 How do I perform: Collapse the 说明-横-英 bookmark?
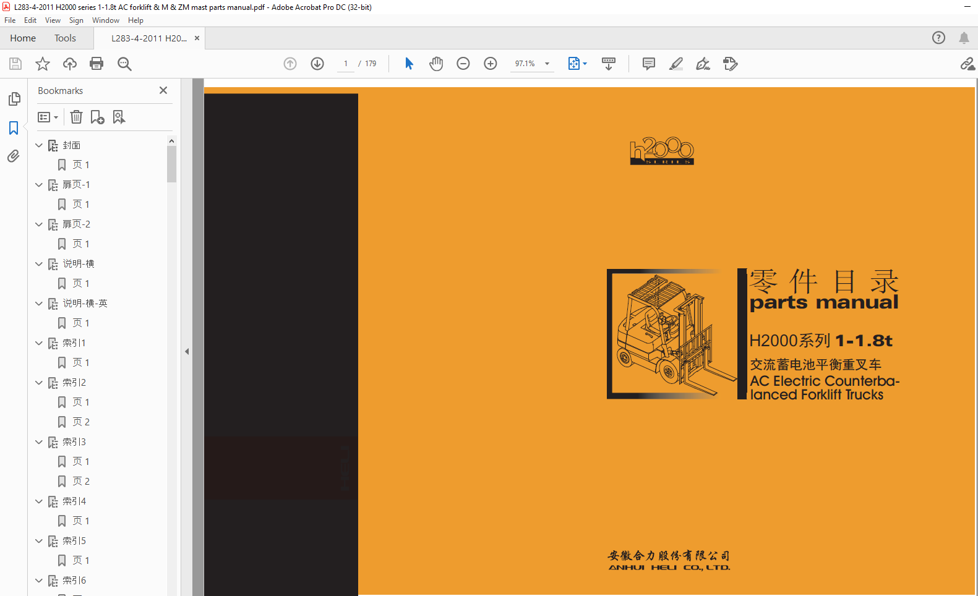39,304
